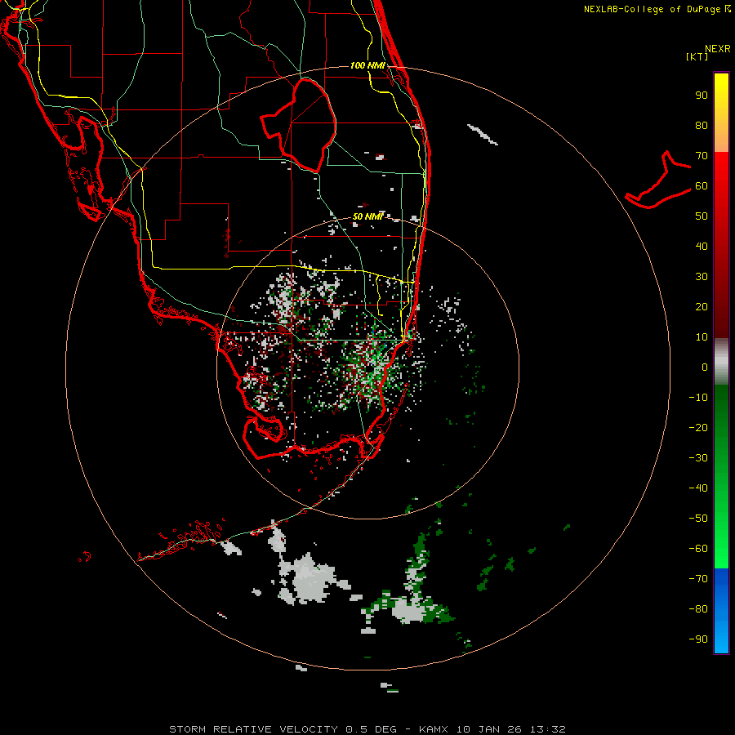This screenshot has height=735, width=735.
Task: Click the positive 30 scale label
Action: pos(702,277)
